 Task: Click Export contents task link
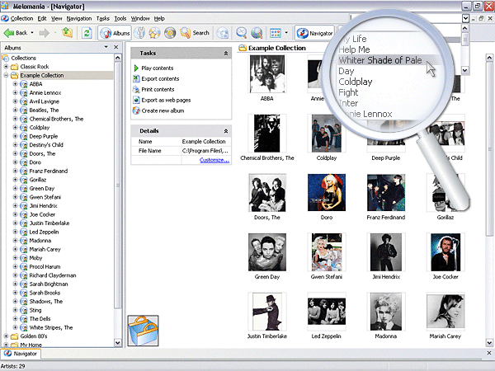click(x=160, y=78)
